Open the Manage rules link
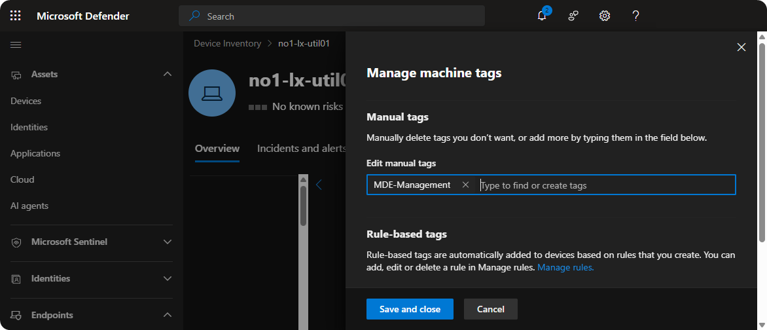767x330 pixels. tap(565, 268)
